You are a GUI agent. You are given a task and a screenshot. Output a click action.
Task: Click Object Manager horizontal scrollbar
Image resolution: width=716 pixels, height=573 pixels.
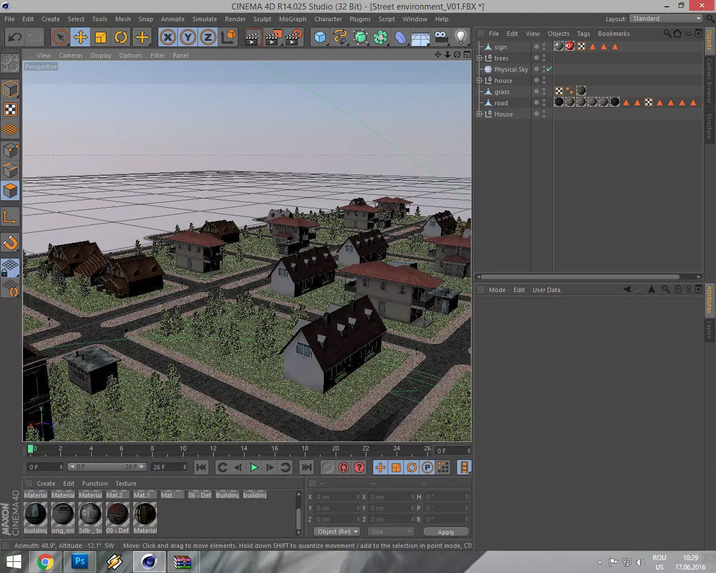click(x=580, y=276)
